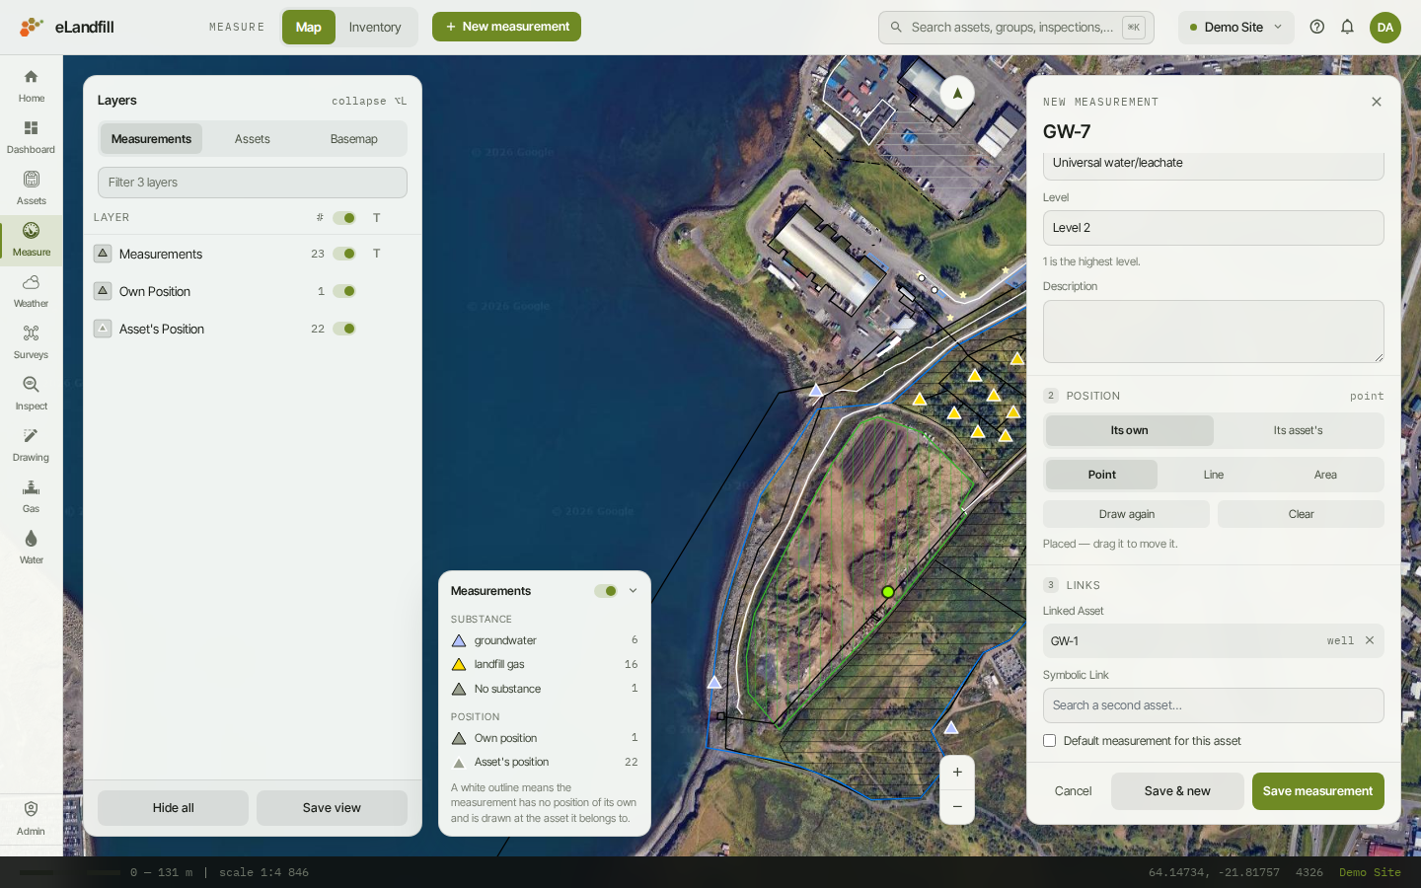Switch to the Assets layers tab
This screenshot has height=888, width=1421.
point(253,139)
